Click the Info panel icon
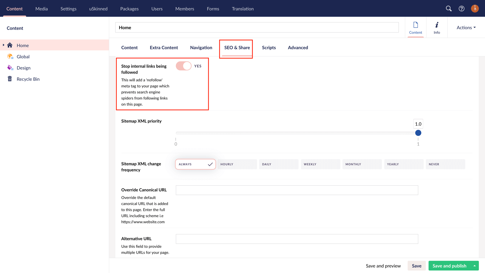 437,27
